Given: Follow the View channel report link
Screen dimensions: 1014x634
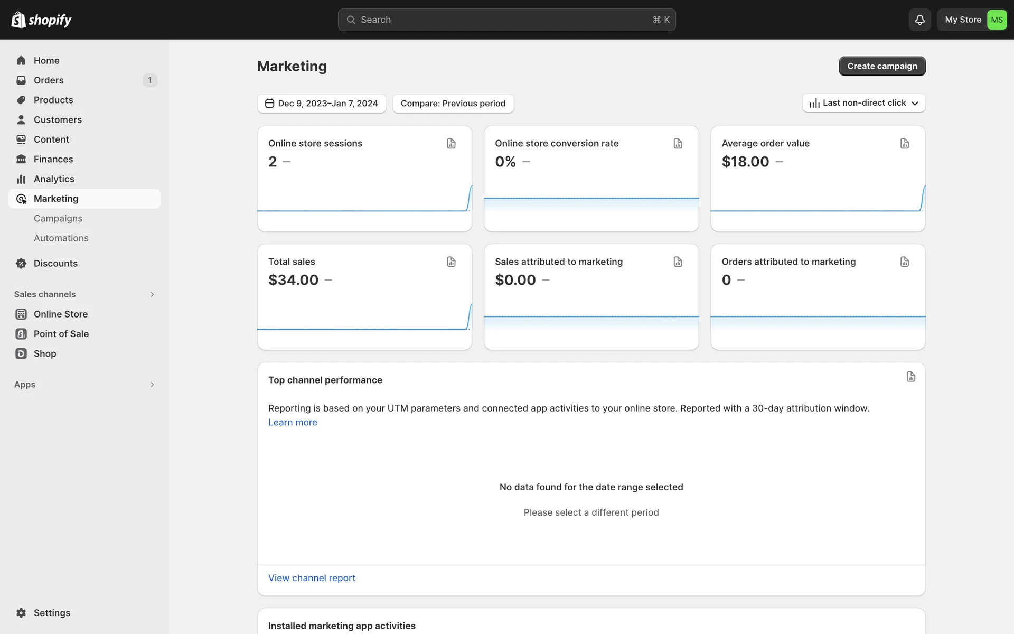Looking at the screenshot, I should point(312,578).
